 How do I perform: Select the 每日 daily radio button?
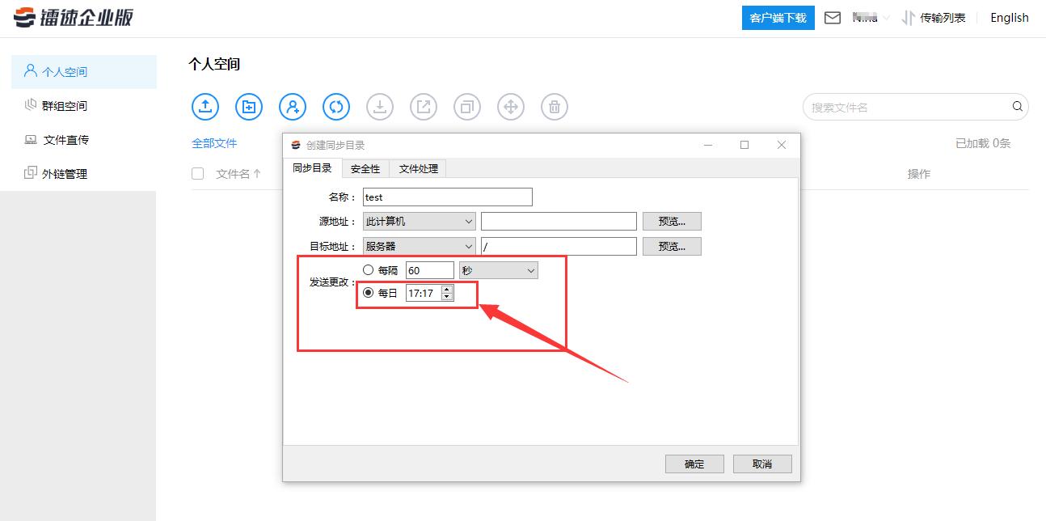pyautogui.click(x=369, y=293)
